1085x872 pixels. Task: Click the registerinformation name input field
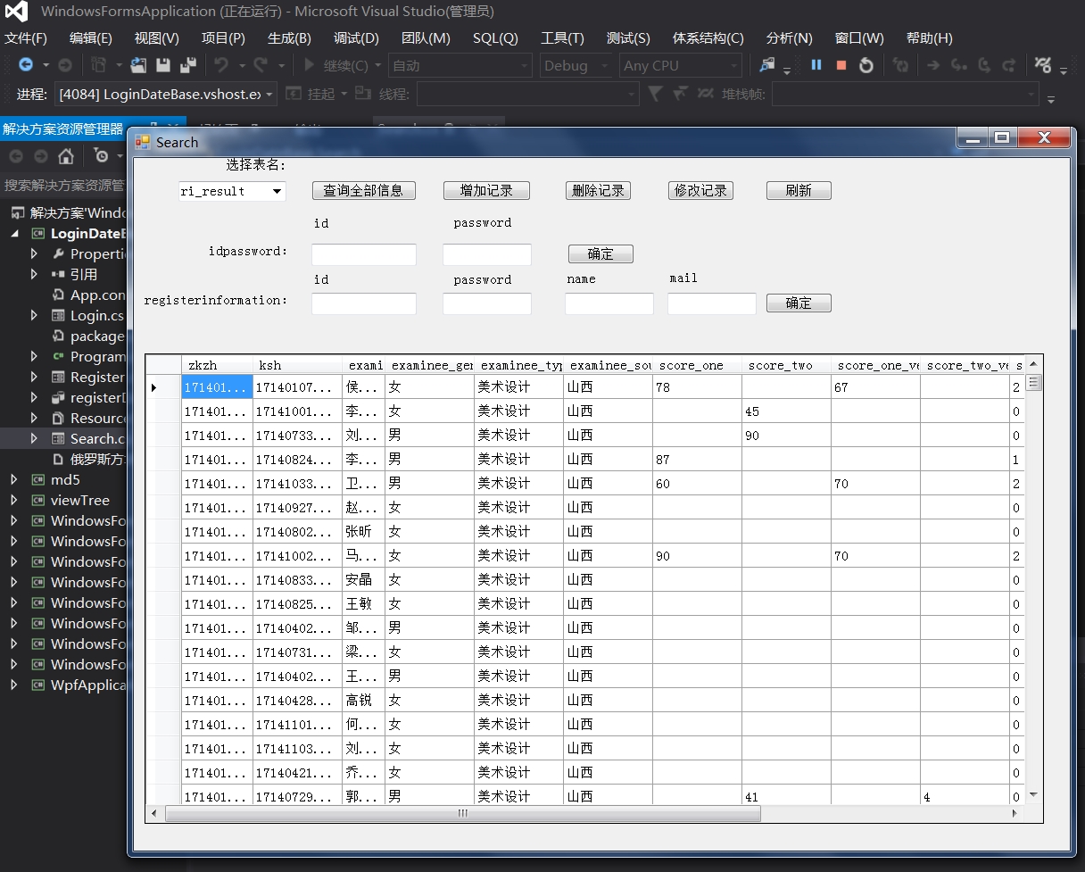[609, 303]
